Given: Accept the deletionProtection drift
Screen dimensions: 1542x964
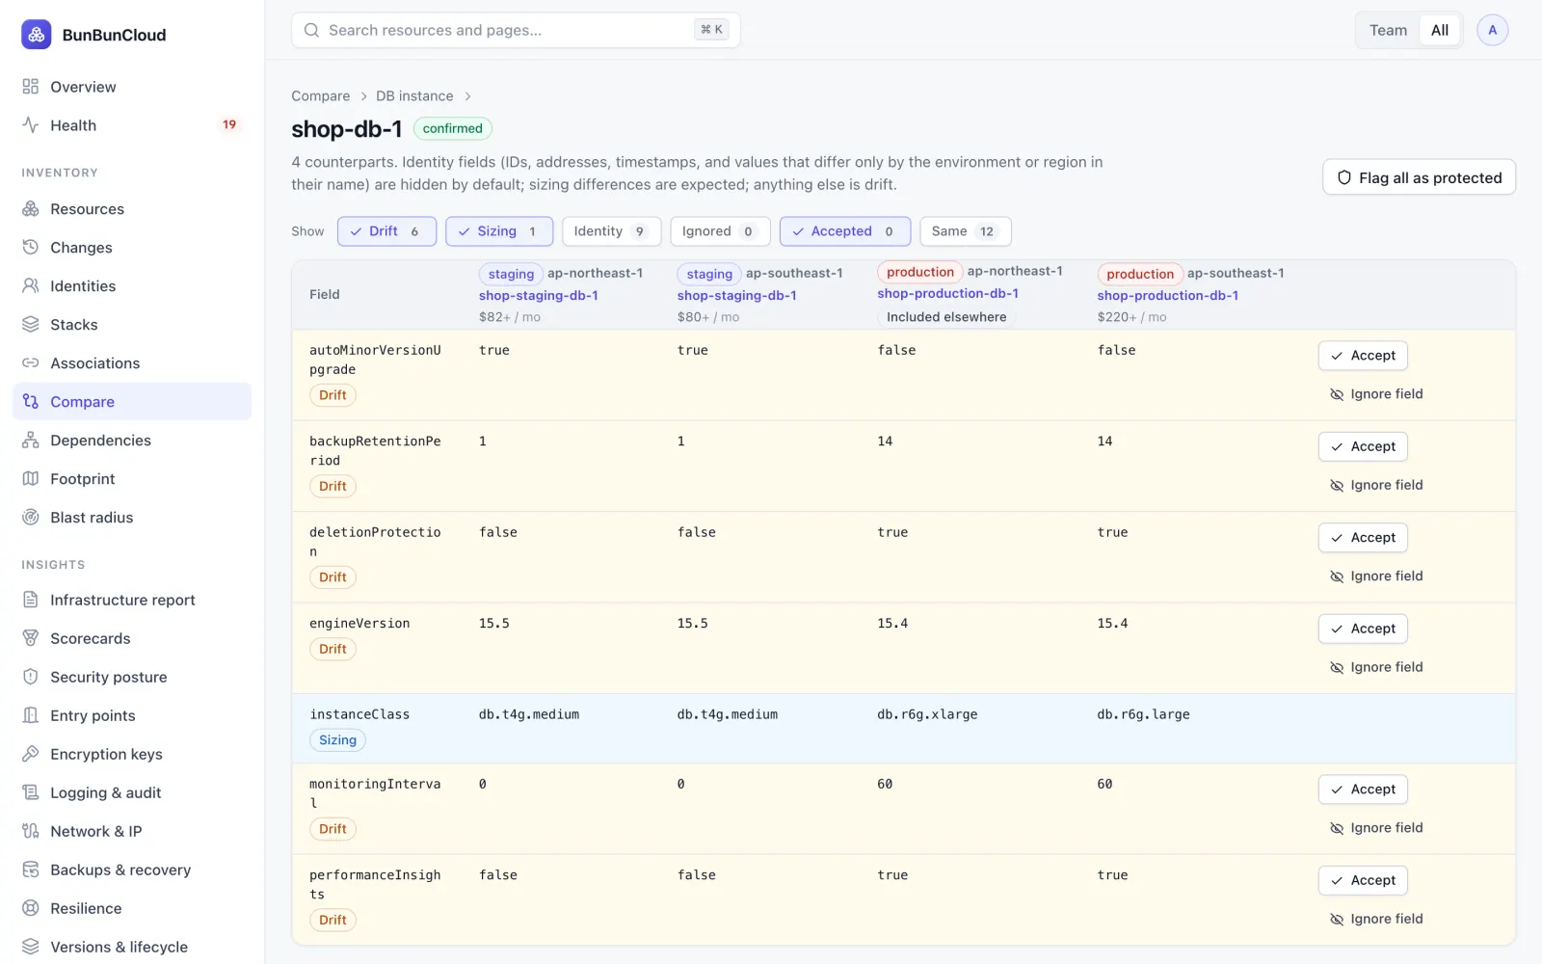Looking at the screenshot, I should (x=1363, y=538).
